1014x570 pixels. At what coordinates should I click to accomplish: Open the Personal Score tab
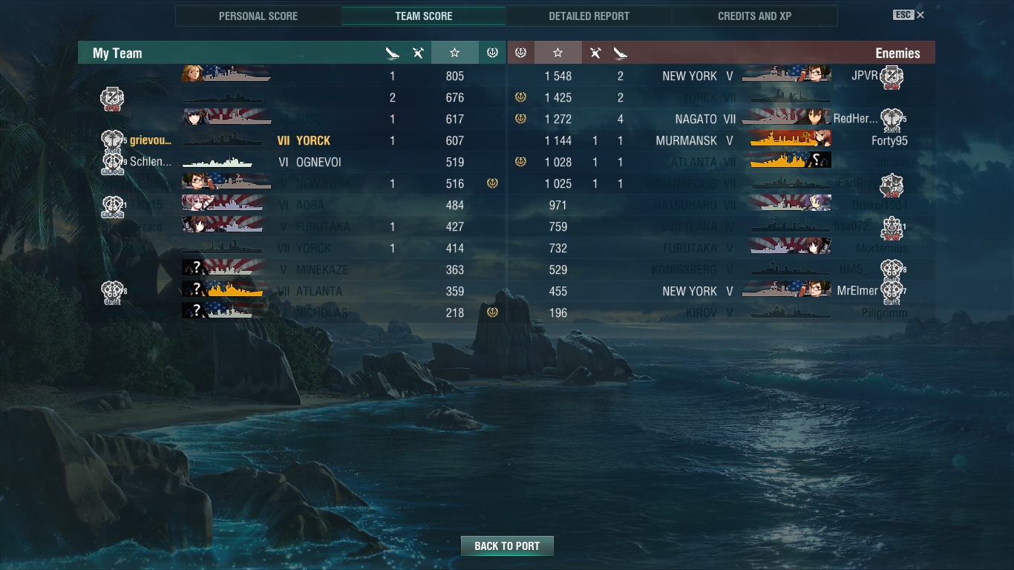click(x=258, y=16)
